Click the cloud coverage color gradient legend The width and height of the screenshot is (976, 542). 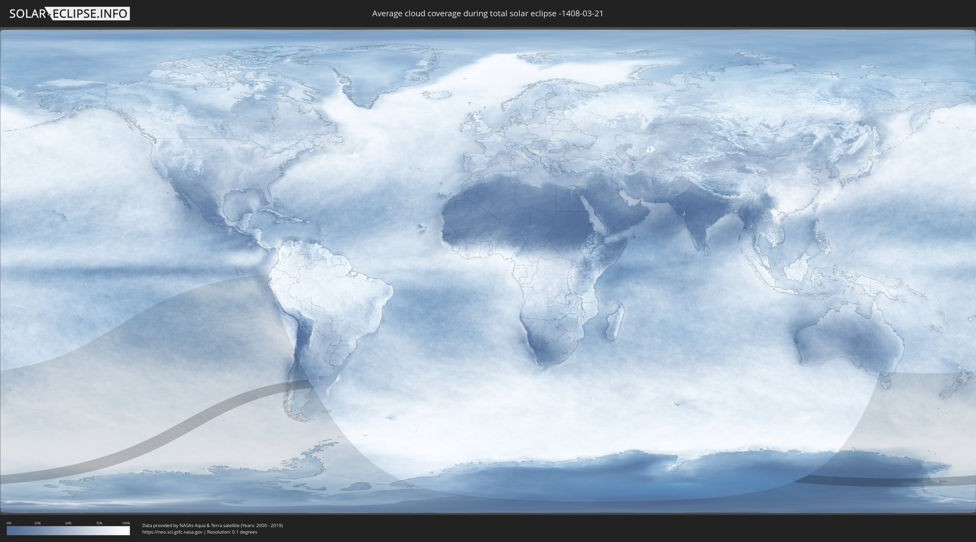tap(68, 531)
